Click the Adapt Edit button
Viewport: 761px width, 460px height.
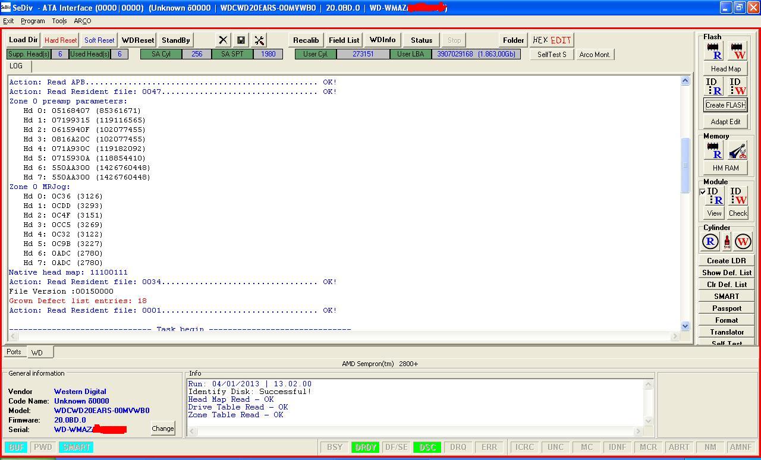pyautogui.click(x=726, y=121)
